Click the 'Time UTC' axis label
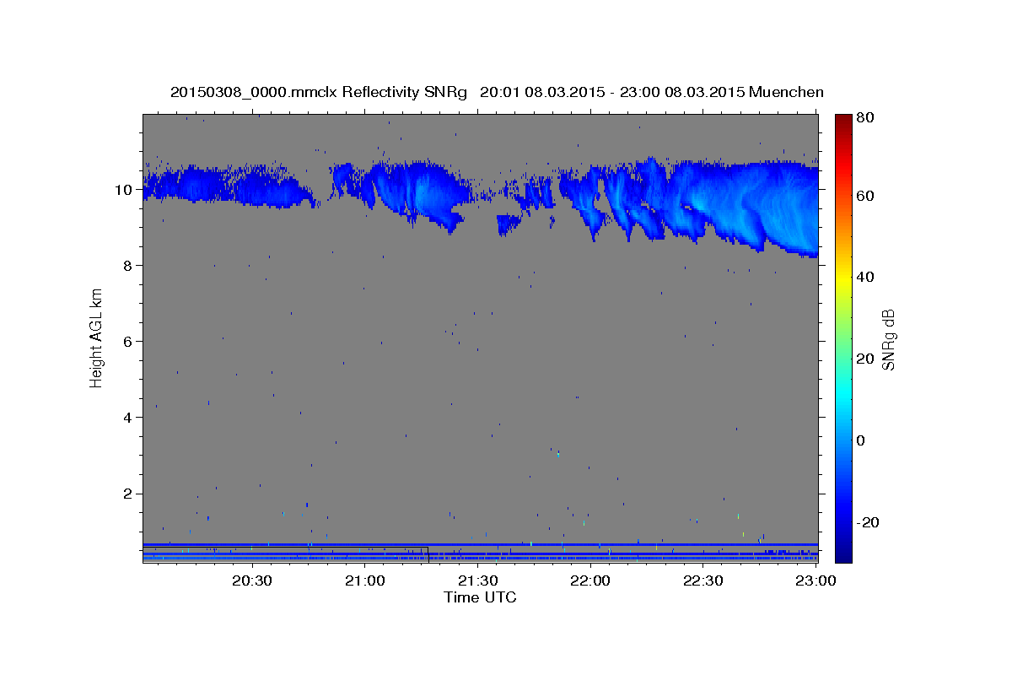The width and height of the screenshot is (1012, 675). 480,597
